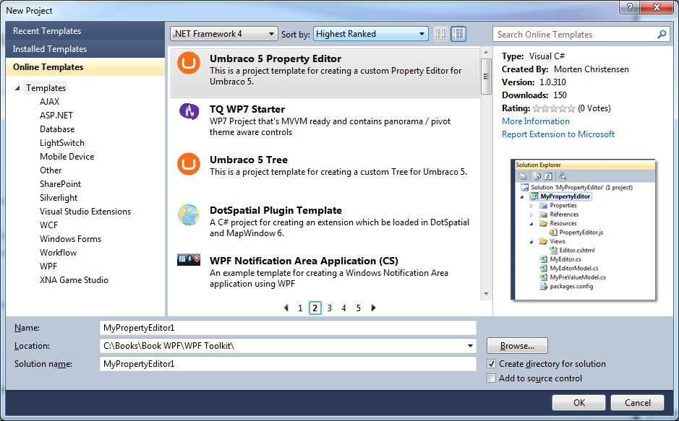The image size is (679, 421).
Task: Click the Browse button for Location
Action: (516, 346)
